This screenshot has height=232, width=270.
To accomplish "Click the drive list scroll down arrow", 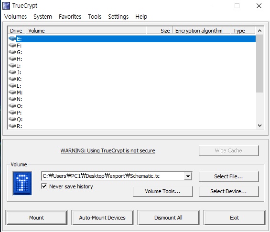I will click(x=259, y=126).
